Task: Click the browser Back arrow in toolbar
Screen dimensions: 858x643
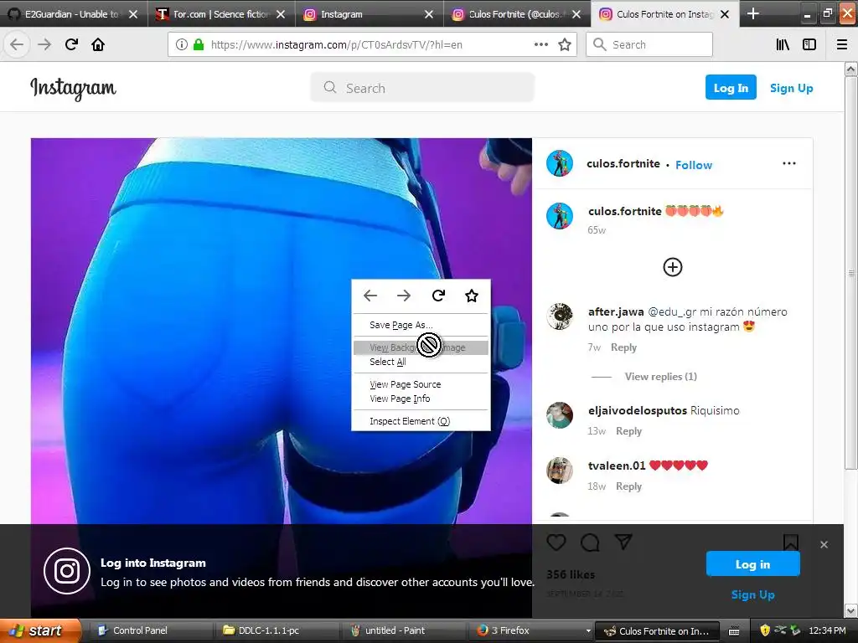Action: pyautogui.click(x=17, y=44)
